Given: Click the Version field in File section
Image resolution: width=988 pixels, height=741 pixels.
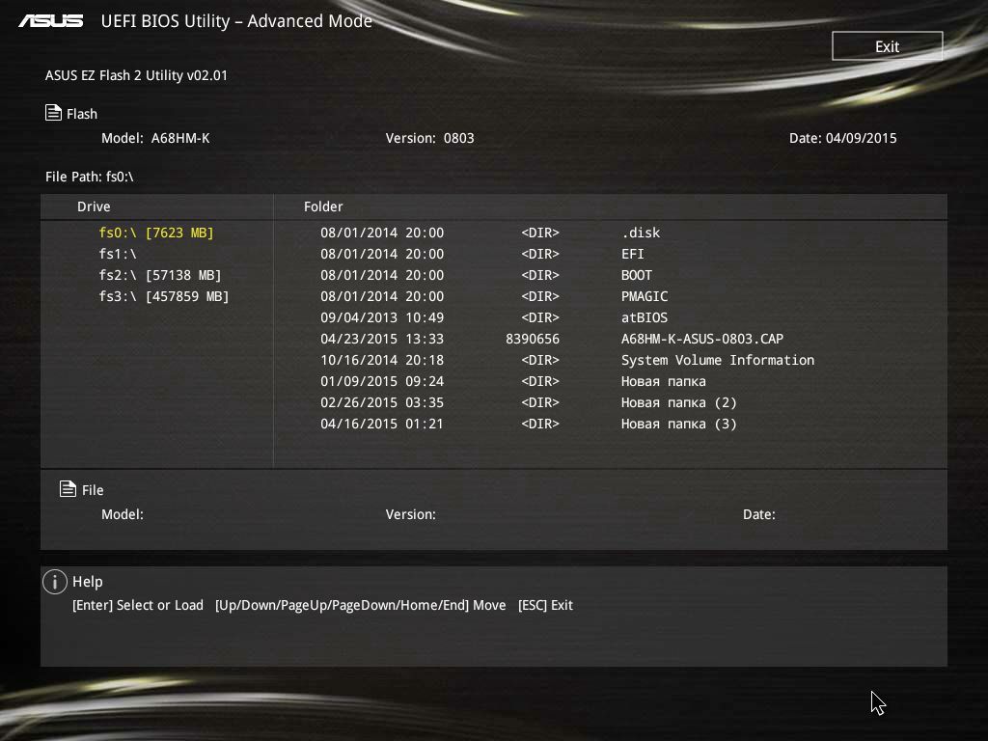Looking at the screenshot, I should coord(411,514).
